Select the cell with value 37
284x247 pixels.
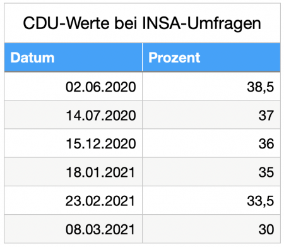coord(211,115)
